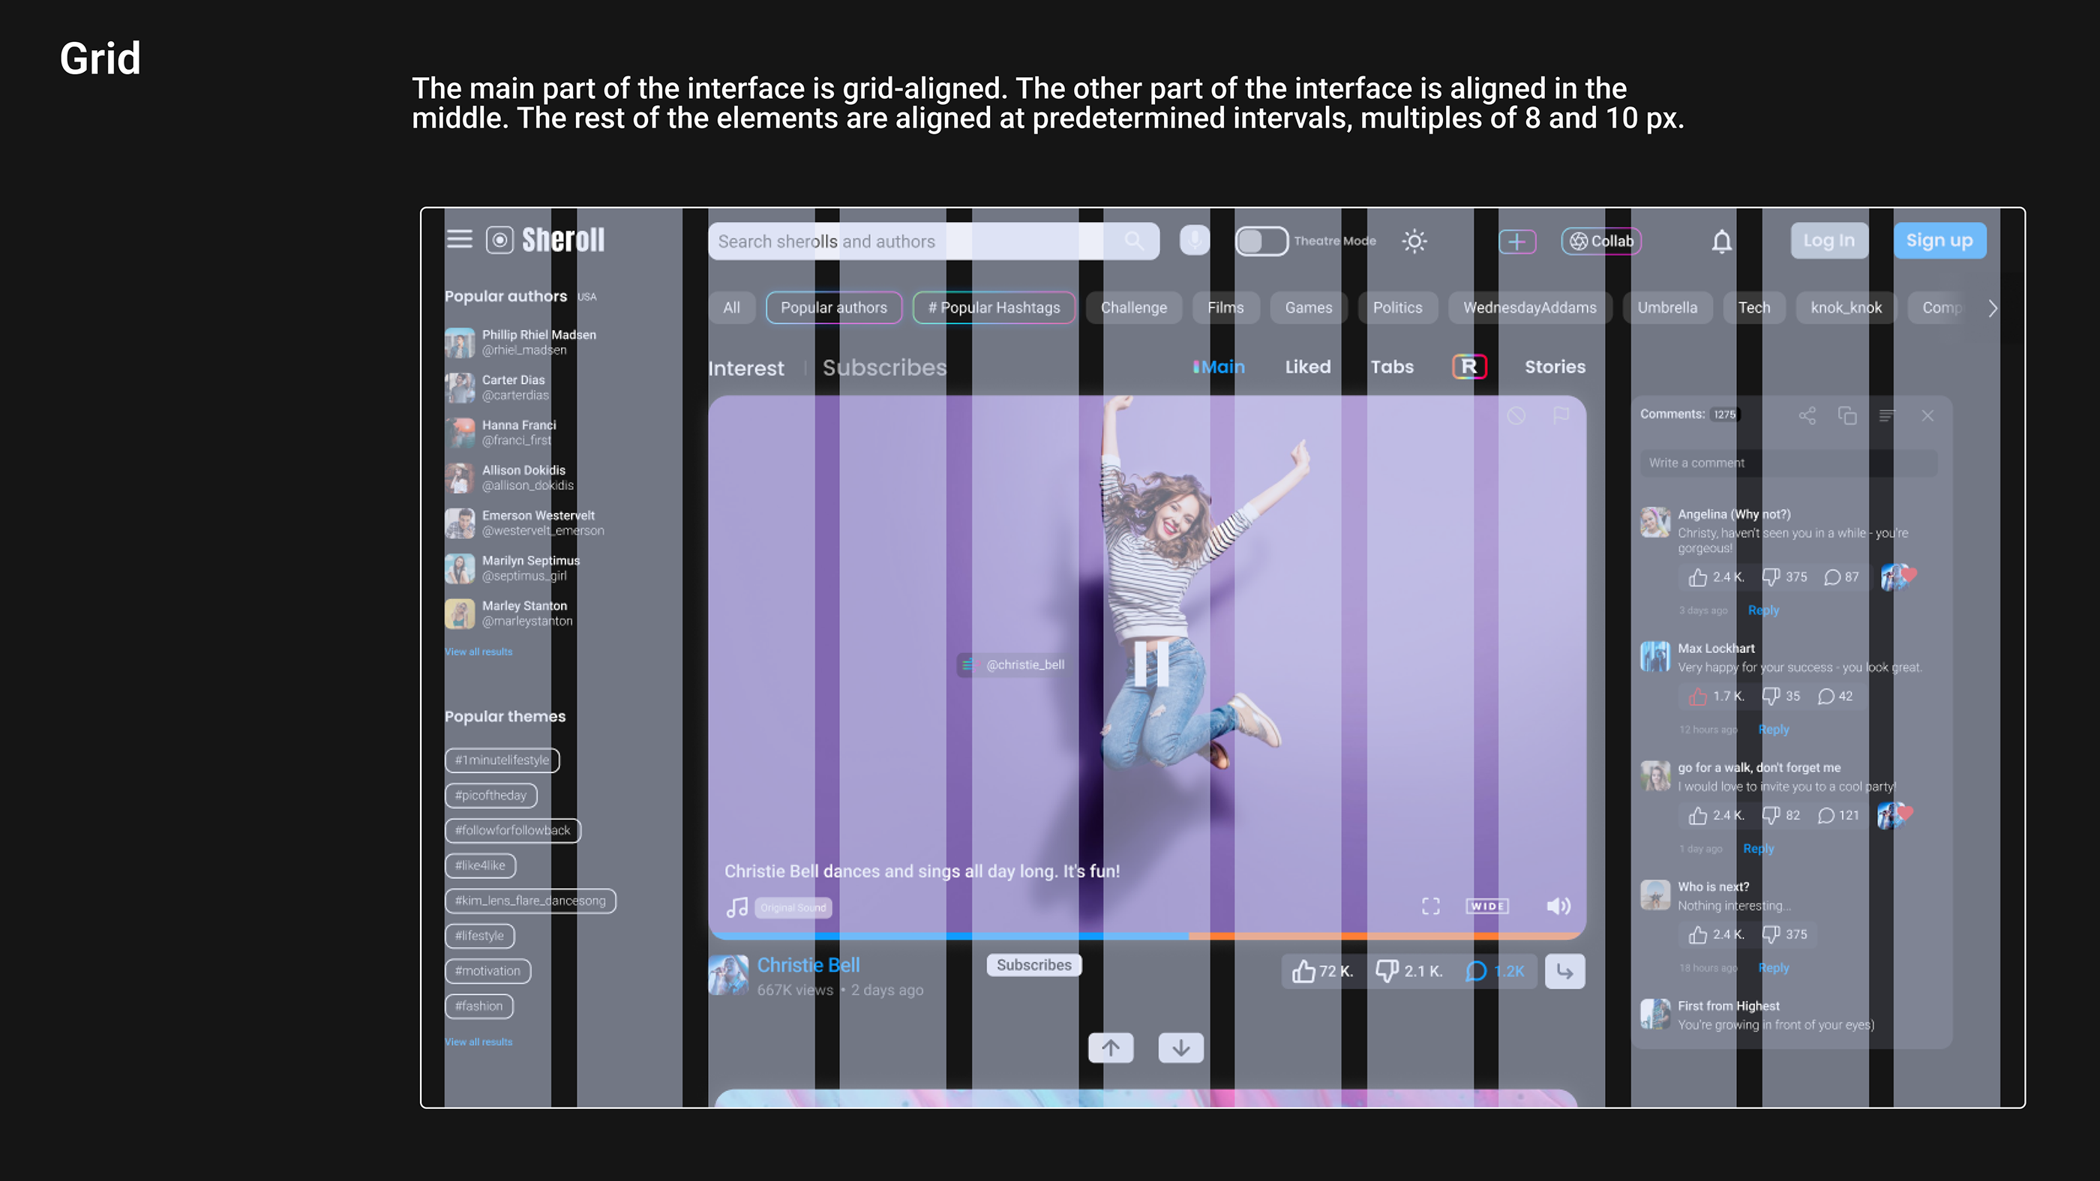Click the sun brightness icon
This screenshot has width=2100, height=1181.
tap(1414, 241)
